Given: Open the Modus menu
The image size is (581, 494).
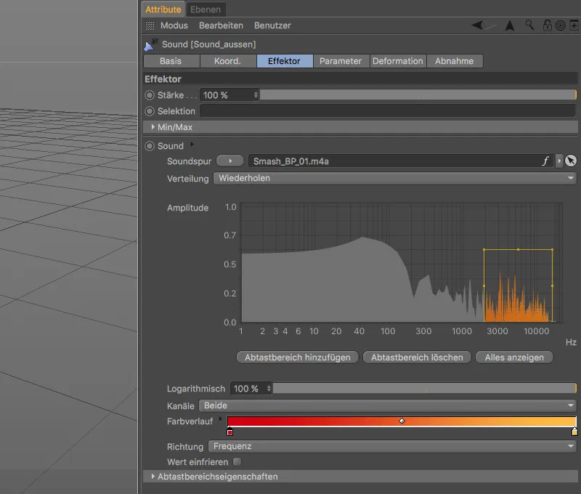Looking at the screenshot, I should [x=174, y=25].
